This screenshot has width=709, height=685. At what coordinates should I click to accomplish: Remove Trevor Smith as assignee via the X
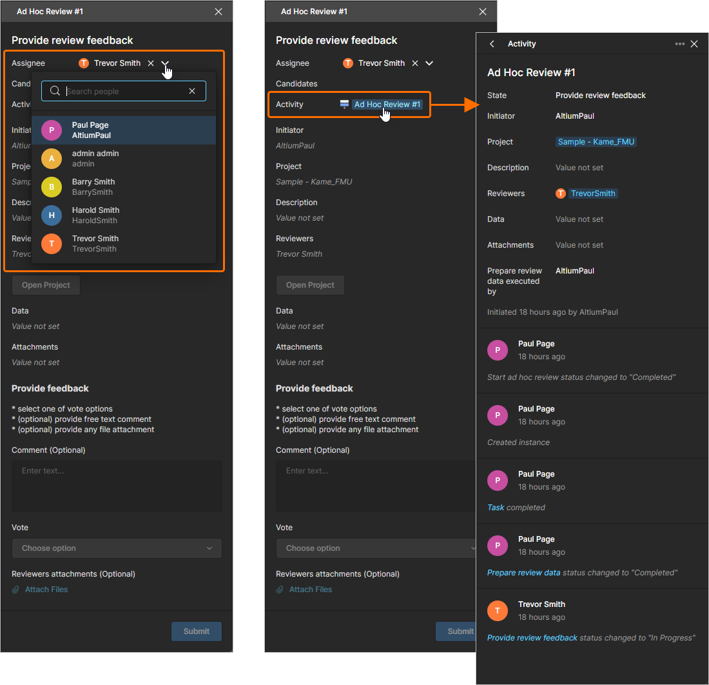[x=150, y=63]
